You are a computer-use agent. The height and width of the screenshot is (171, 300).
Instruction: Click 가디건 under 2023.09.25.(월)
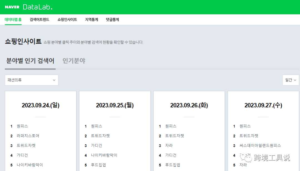coord(96,145)
